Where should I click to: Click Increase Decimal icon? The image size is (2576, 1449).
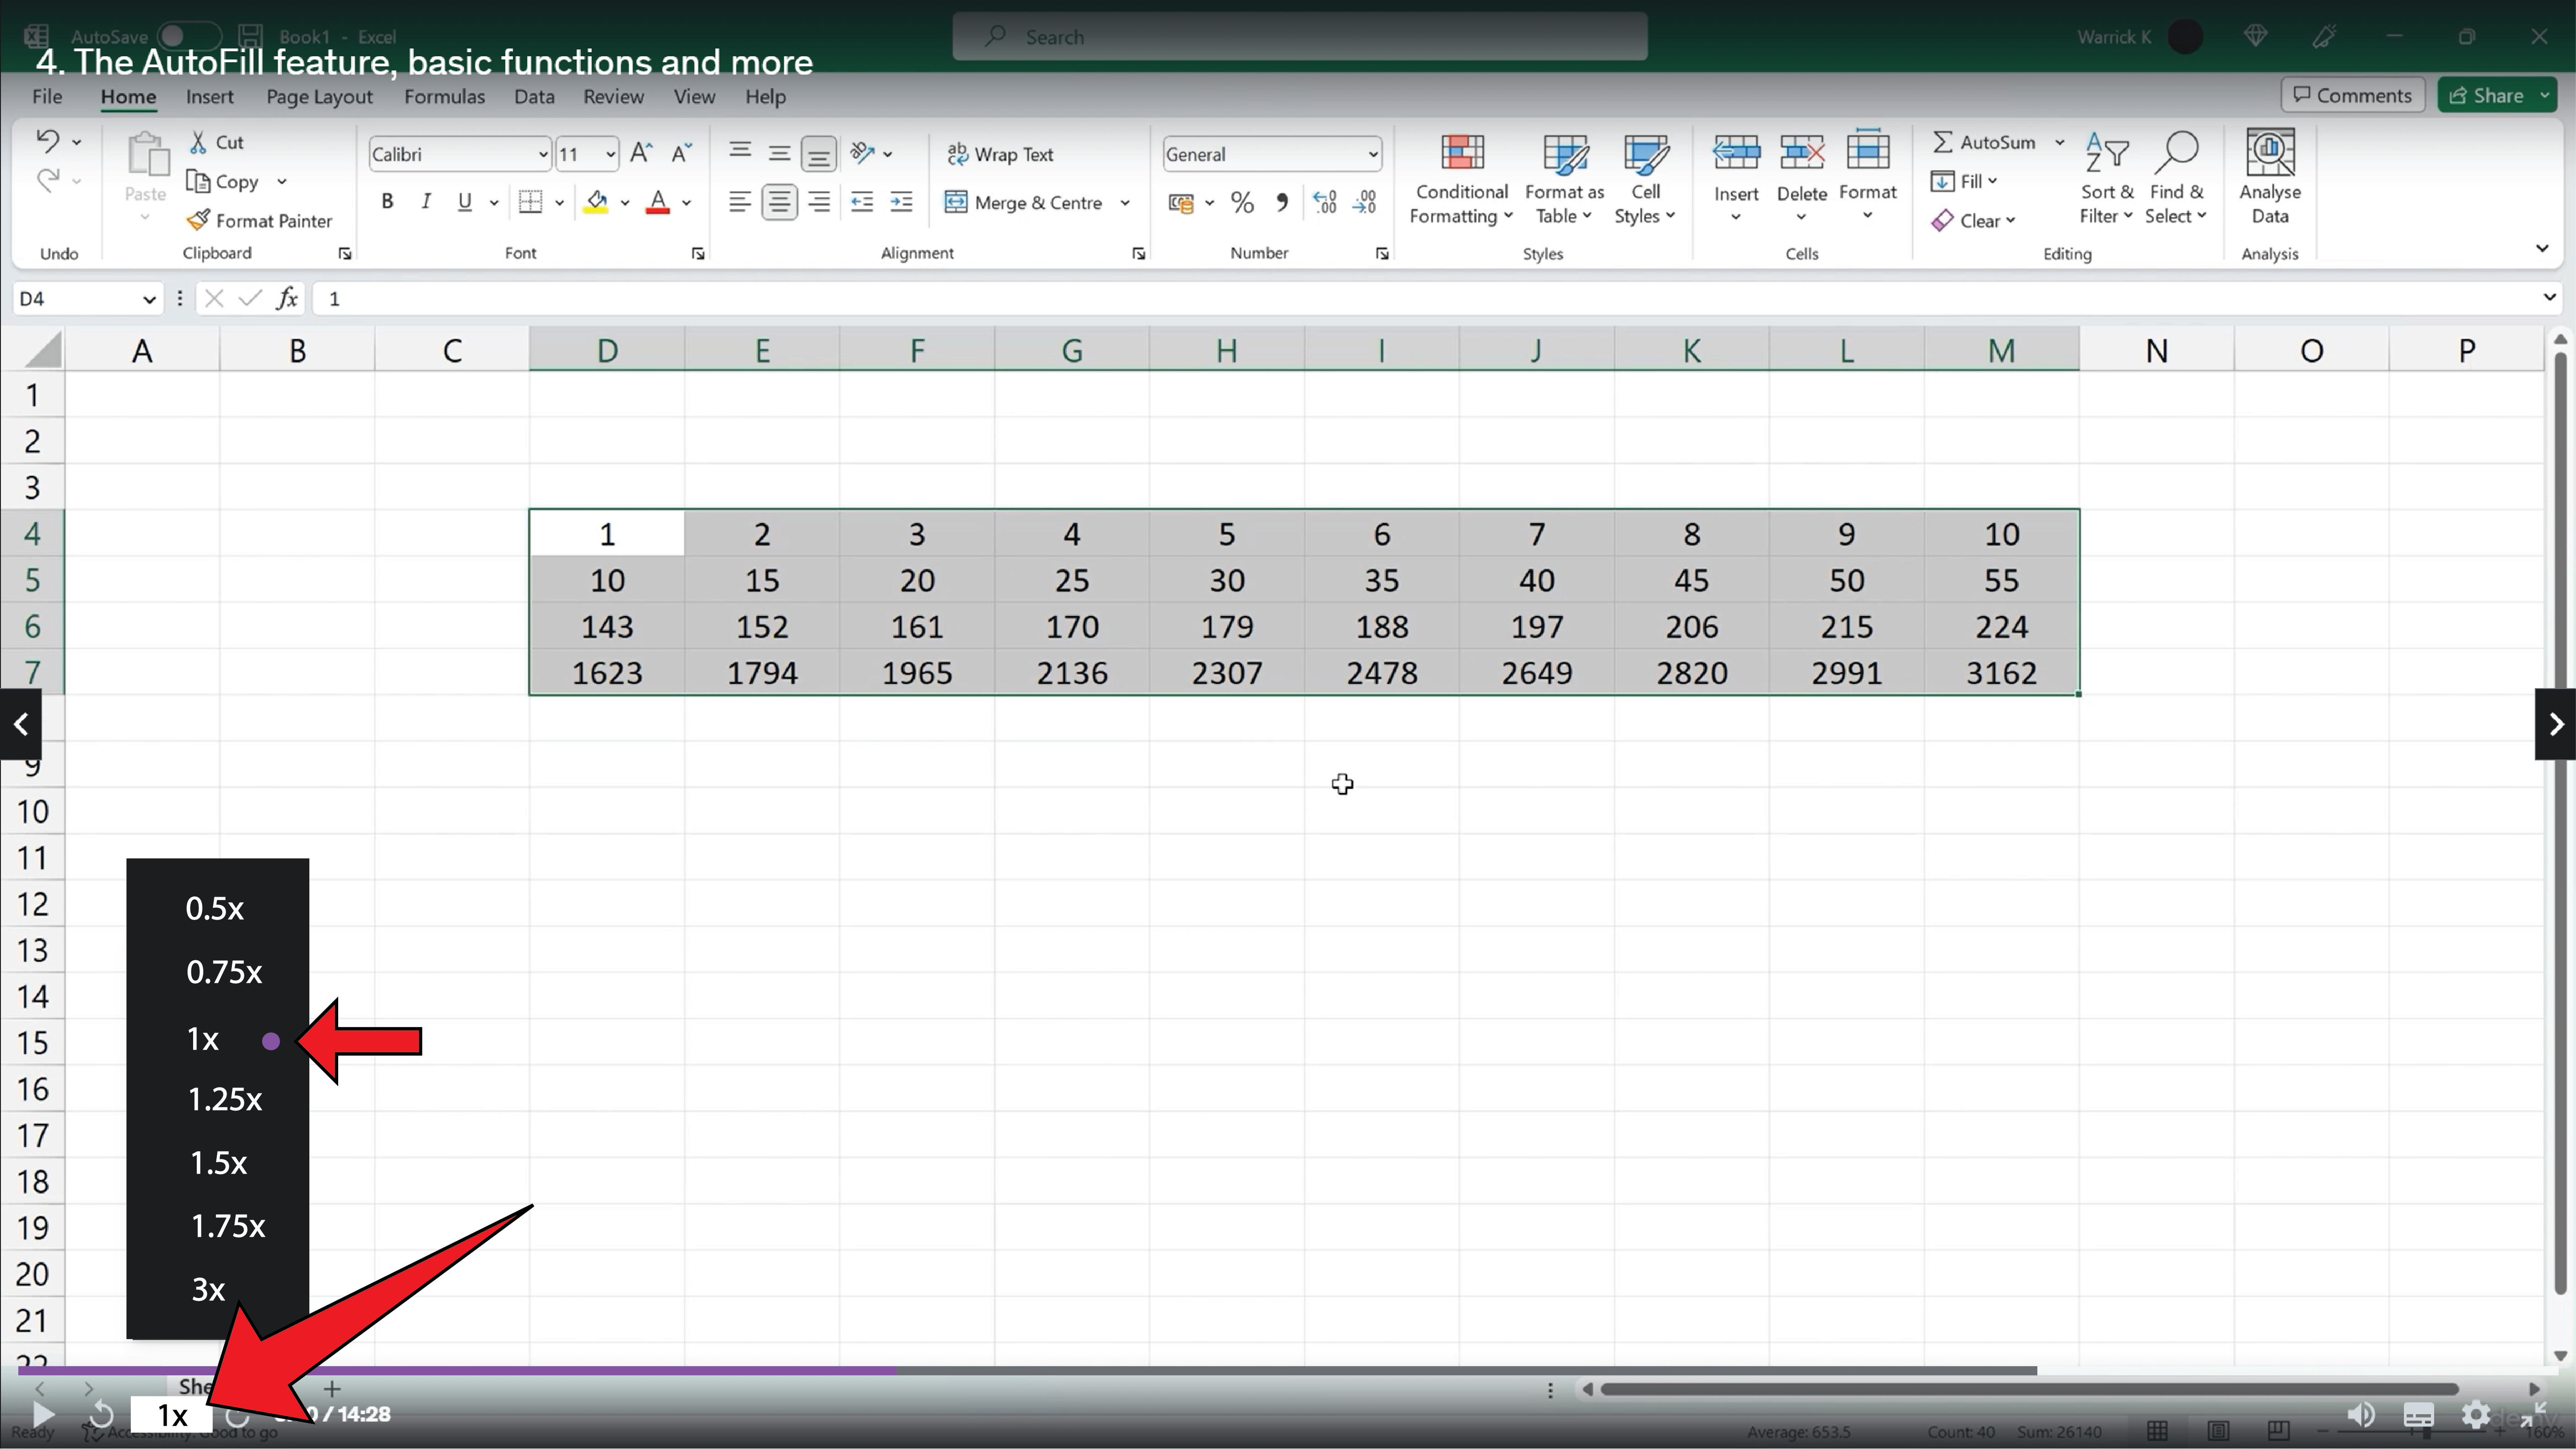click(1325, 203)
